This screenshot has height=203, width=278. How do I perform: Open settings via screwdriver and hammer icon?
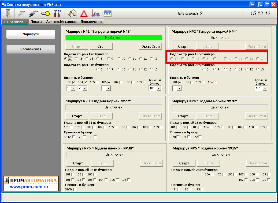57,13
